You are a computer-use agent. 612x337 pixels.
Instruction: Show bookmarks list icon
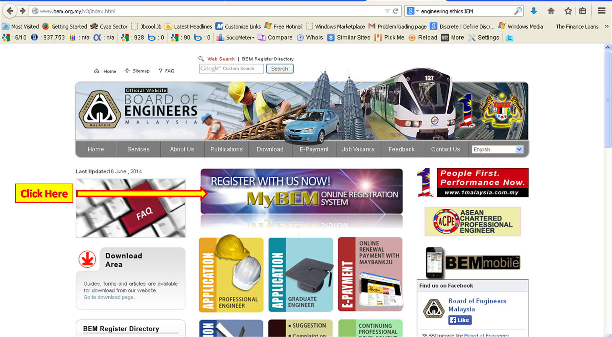583,11
